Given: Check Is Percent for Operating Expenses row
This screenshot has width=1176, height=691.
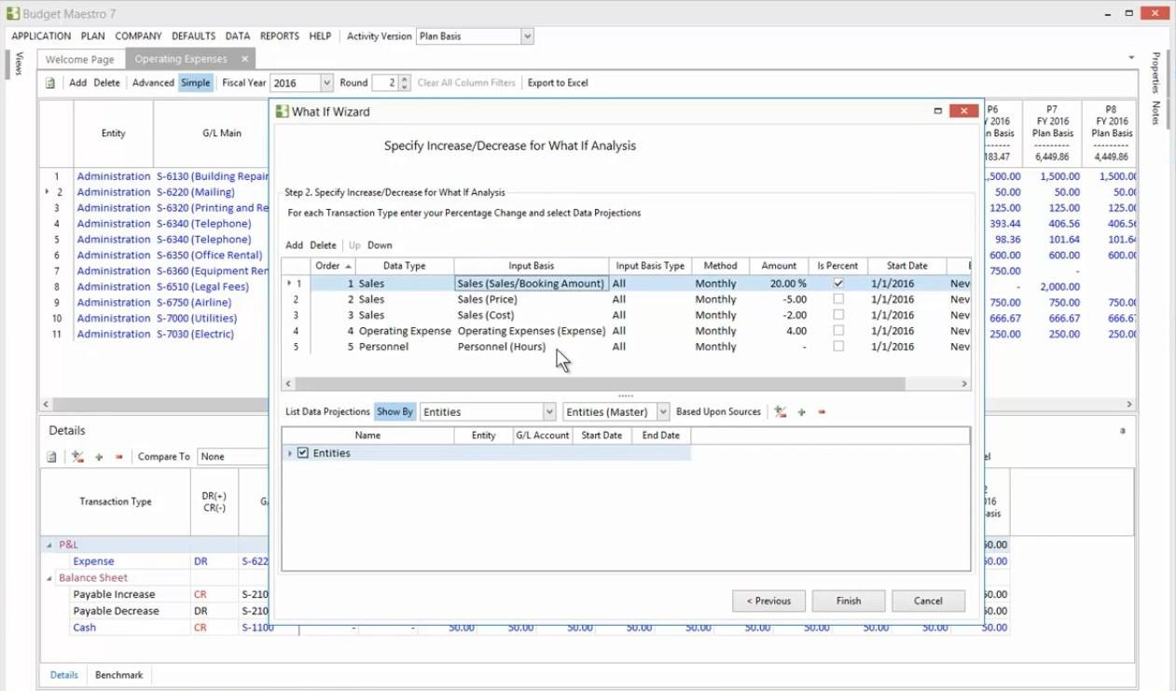Looking at the screenshot, I should coord(838,331).
